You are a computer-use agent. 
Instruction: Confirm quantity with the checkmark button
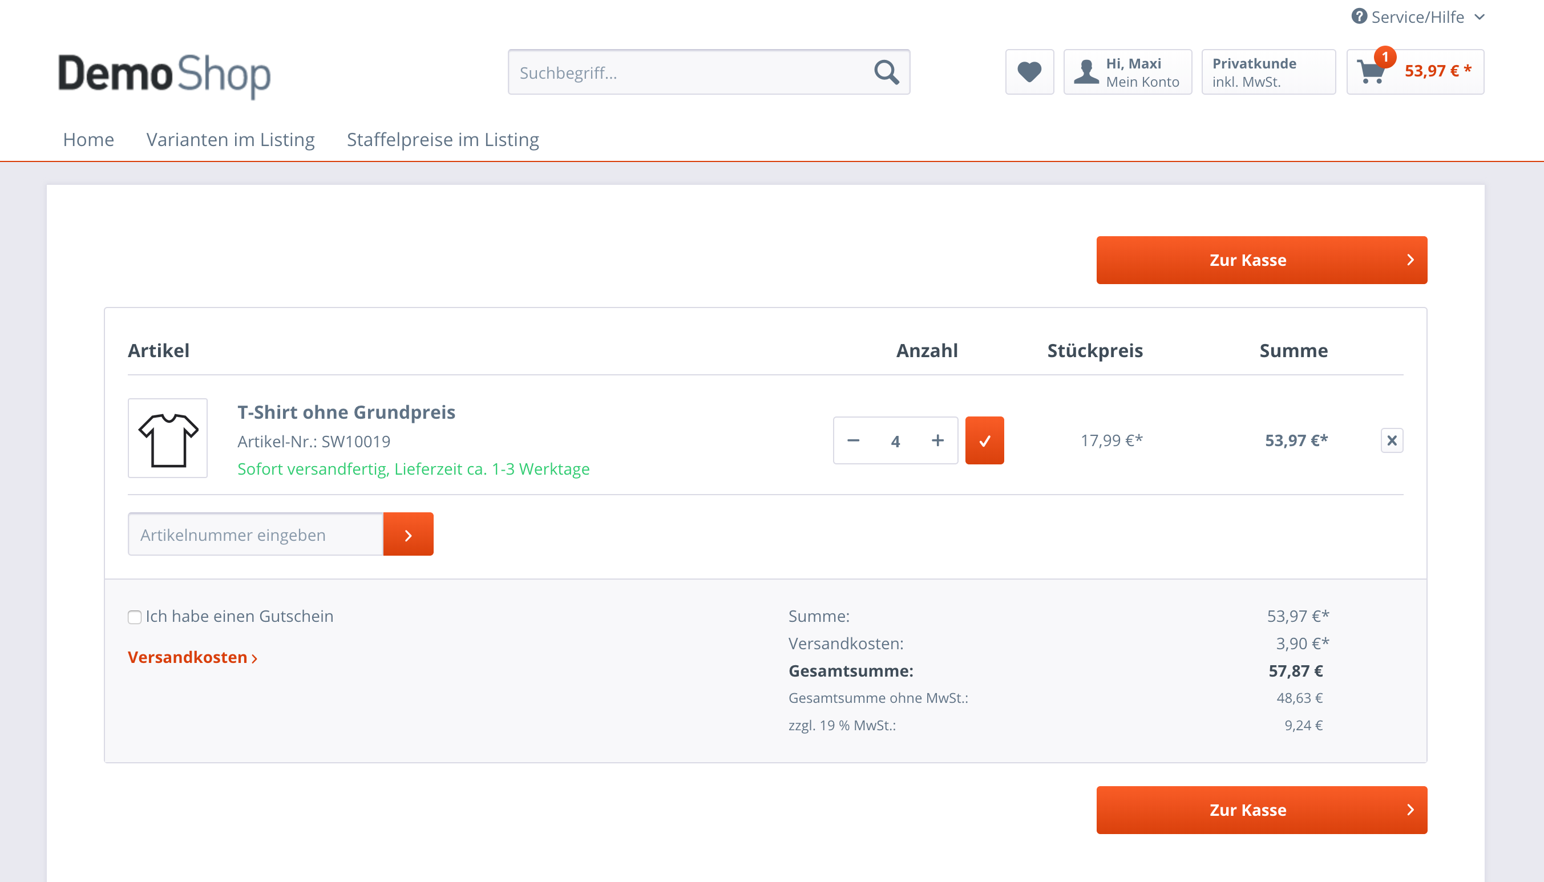(984, 440)
